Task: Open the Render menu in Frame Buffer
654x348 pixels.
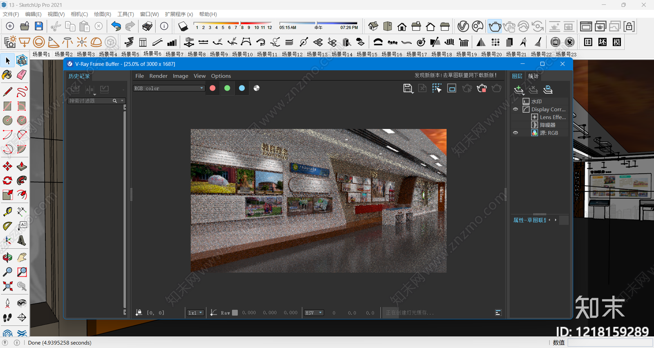Action: [x=158, y=76]
